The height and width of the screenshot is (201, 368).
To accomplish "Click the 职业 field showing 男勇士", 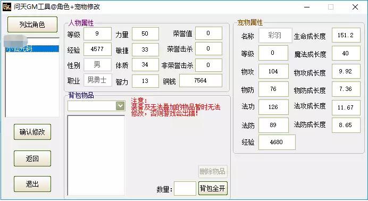I will click(x=97, y=80).
